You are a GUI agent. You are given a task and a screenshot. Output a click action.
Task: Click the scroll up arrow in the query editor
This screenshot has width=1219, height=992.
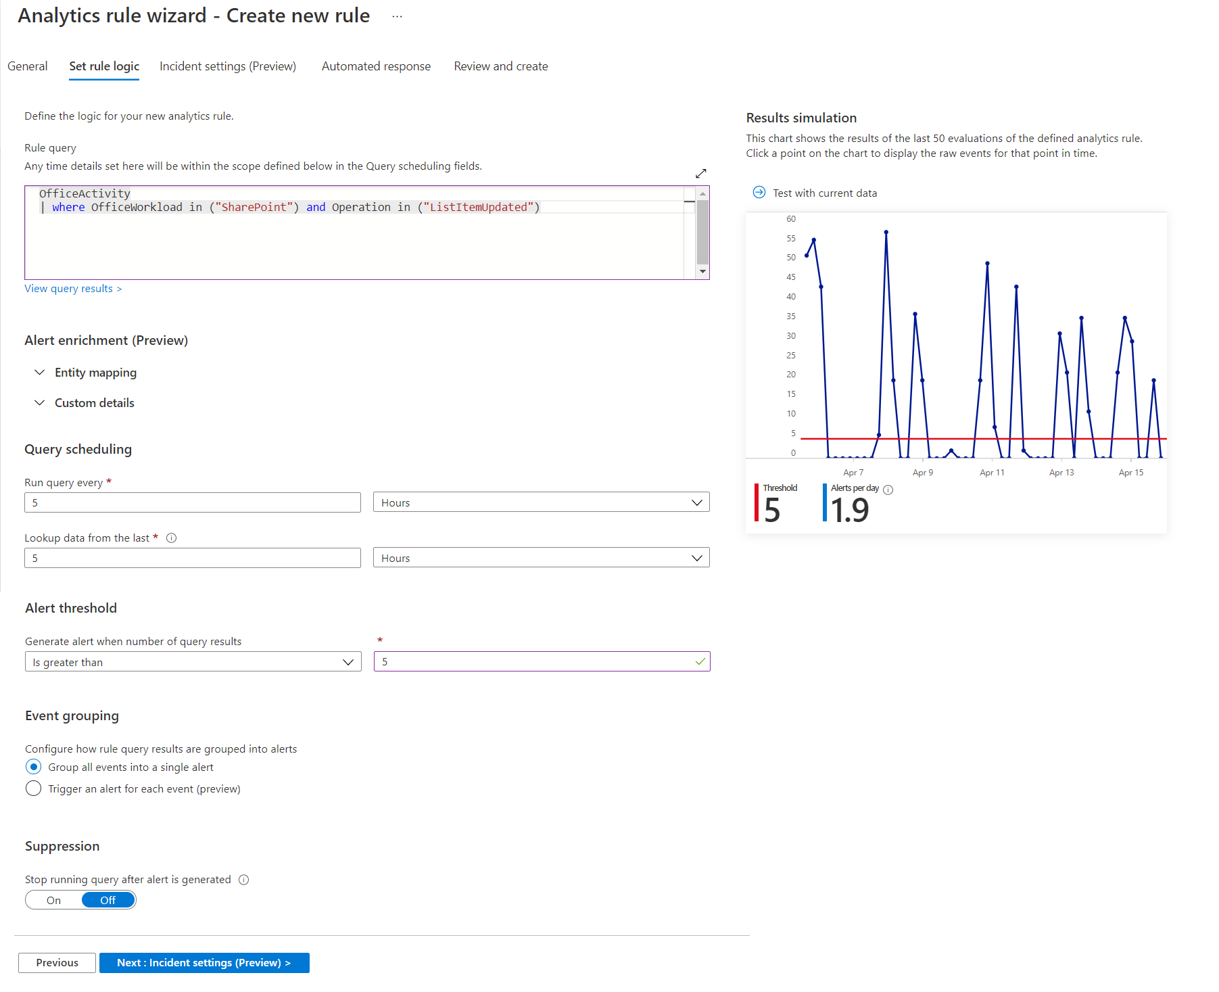pos(703,193)
